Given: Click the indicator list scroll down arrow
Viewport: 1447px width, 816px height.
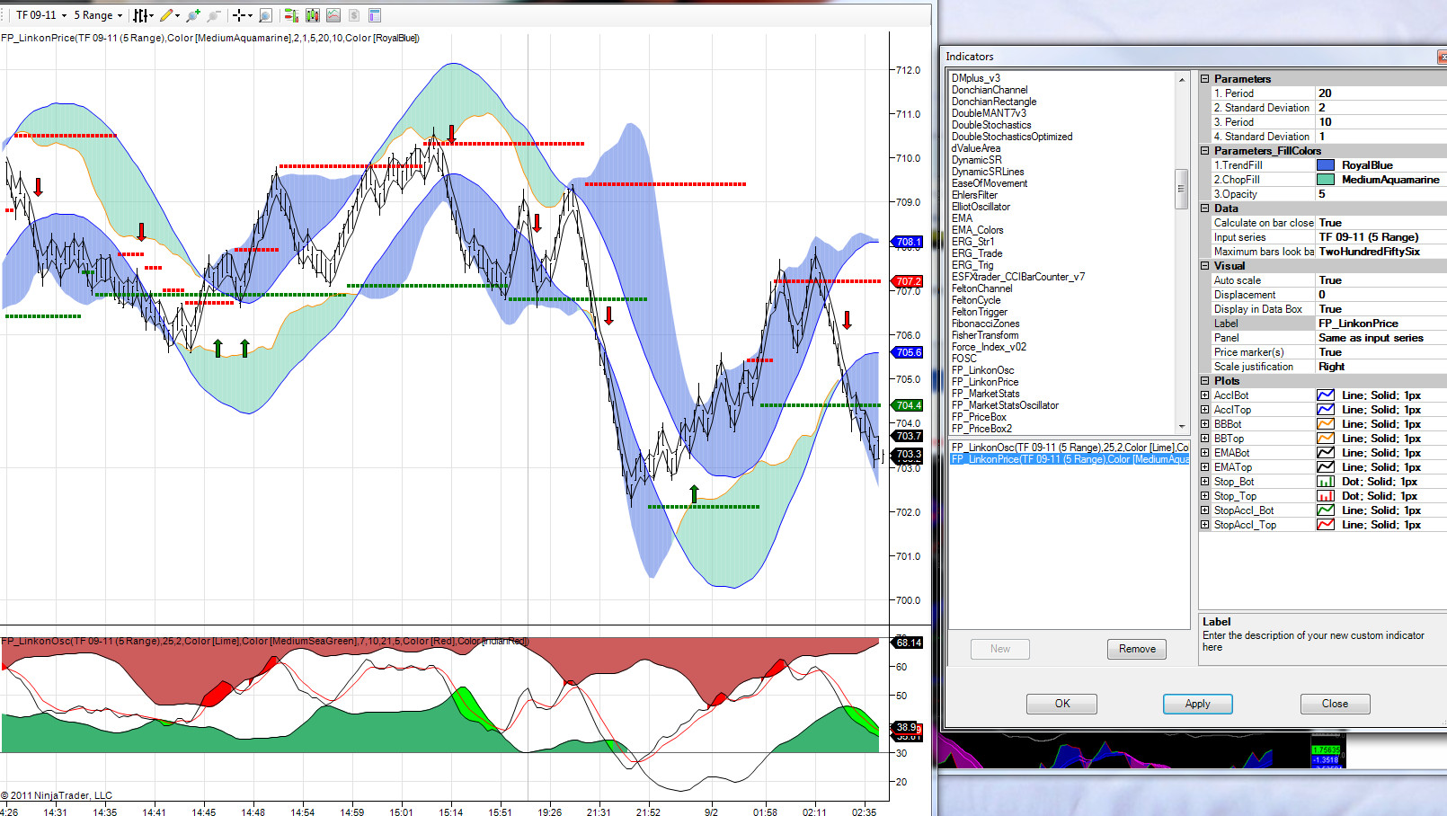Looking at the screenshot, I should click(x=1182, y=426).
